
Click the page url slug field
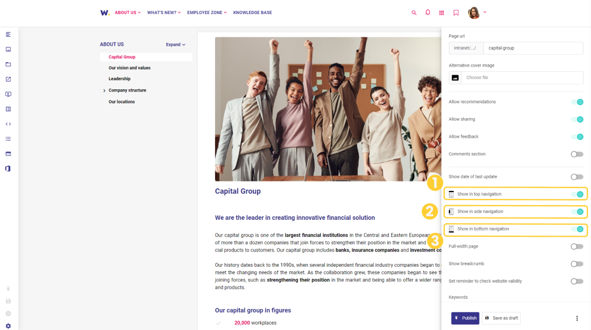[x=533, y=48]
